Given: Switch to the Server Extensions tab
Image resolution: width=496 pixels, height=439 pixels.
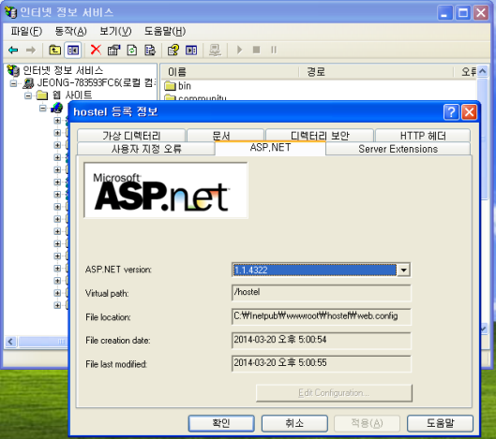Looking at the screenshot, I should [x=398, y=149].
